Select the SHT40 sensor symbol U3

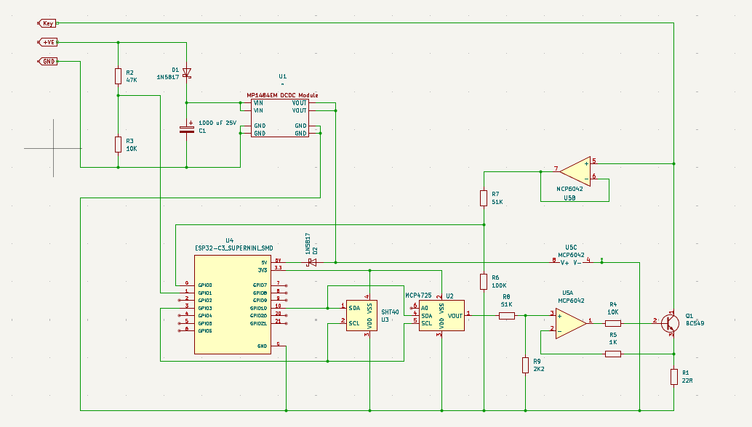361,315
